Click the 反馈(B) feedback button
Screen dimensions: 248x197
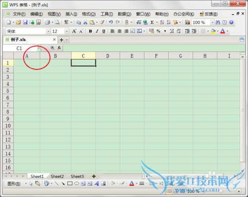(208, 14)
